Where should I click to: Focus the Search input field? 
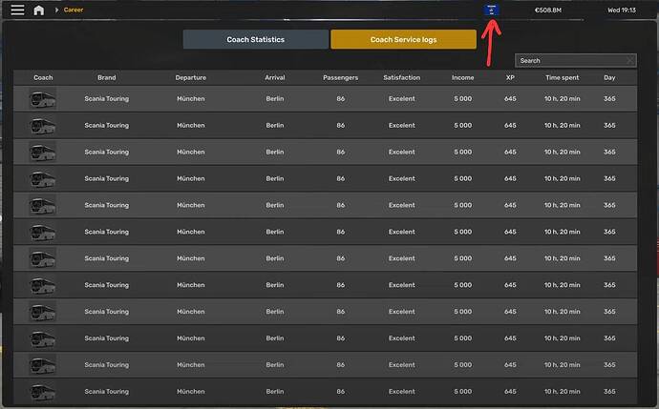click(575, 60)
